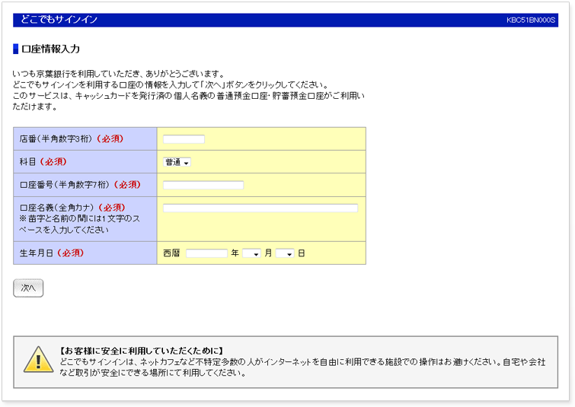Click the 西暦 birth year input field
This screenshot has height=407, width=575.
[206, 253]
